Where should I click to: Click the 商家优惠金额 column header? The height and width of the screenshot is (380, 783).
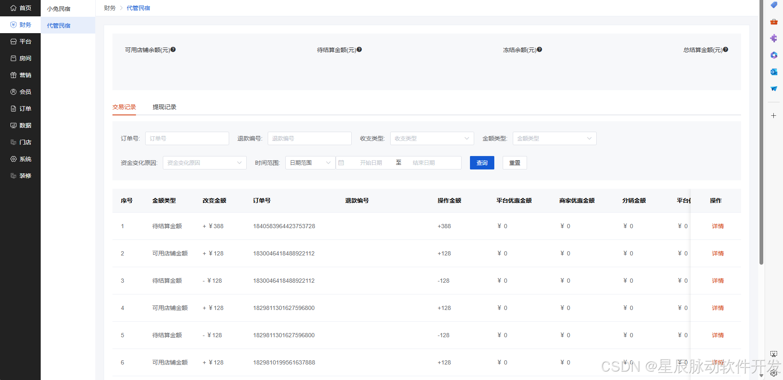(577, 200)
